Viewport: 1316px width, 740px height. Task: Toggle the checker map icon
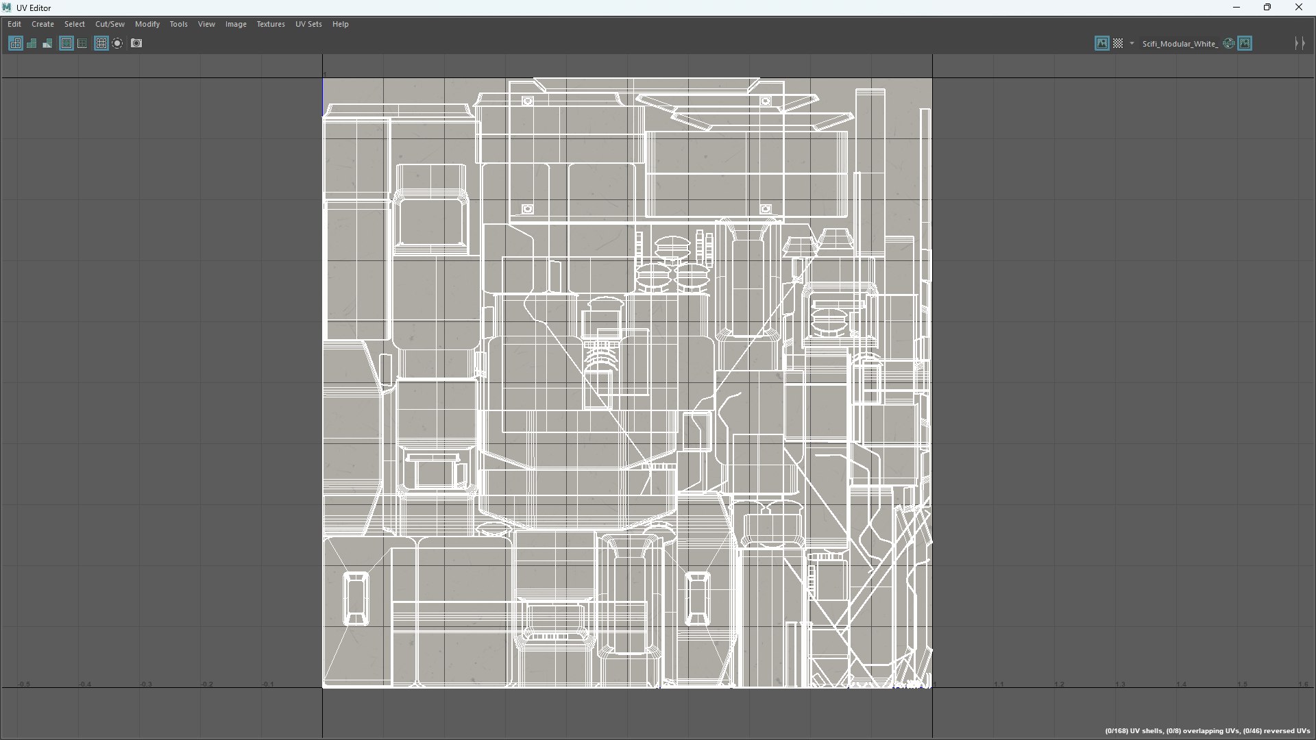click(1118, 43)
